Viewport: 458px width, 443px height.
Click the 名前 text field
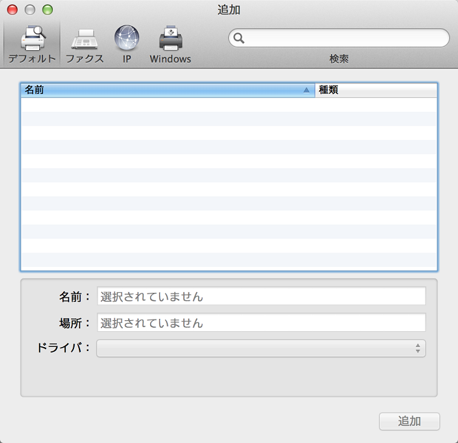tap(261, 296)
